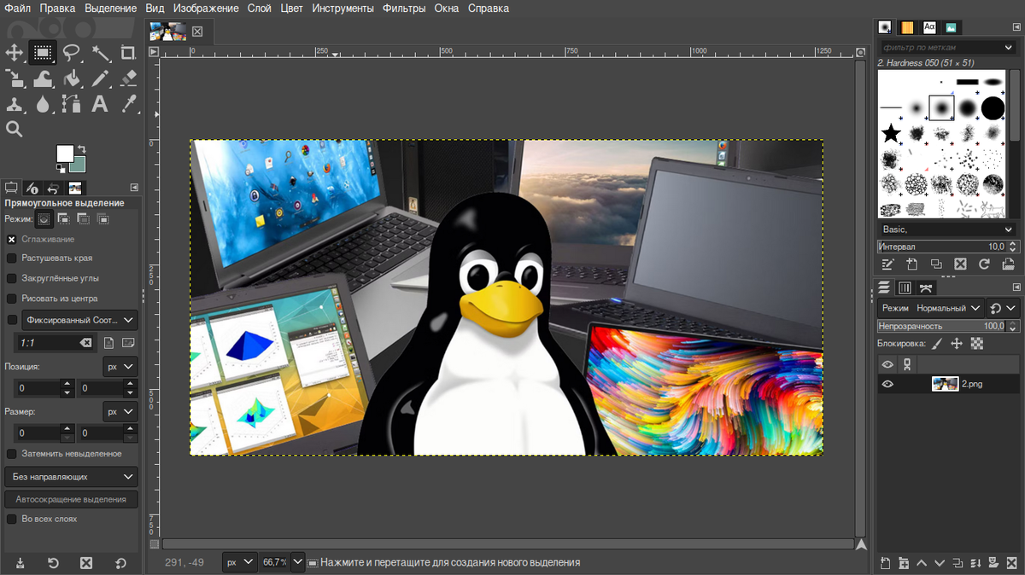The height and width of the screenshot is (575, 1025).
Task: Open the Без направляющих dropdown
Action: click(x=71, y=477)
